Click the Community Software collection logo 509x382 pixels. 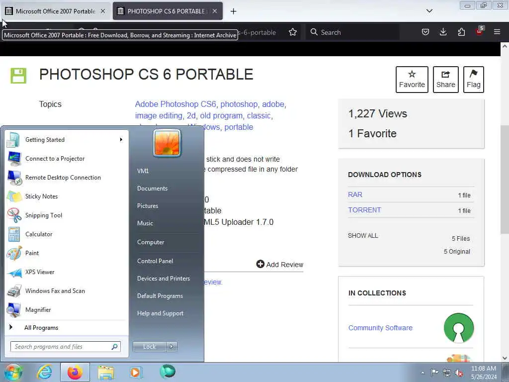pyautogui.click(x=459, y=328)
